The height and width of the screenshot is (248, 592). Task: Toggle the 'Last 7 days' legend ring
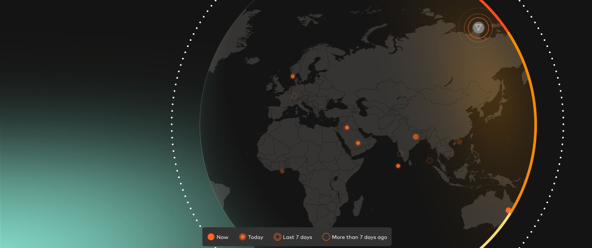point(277,237)
